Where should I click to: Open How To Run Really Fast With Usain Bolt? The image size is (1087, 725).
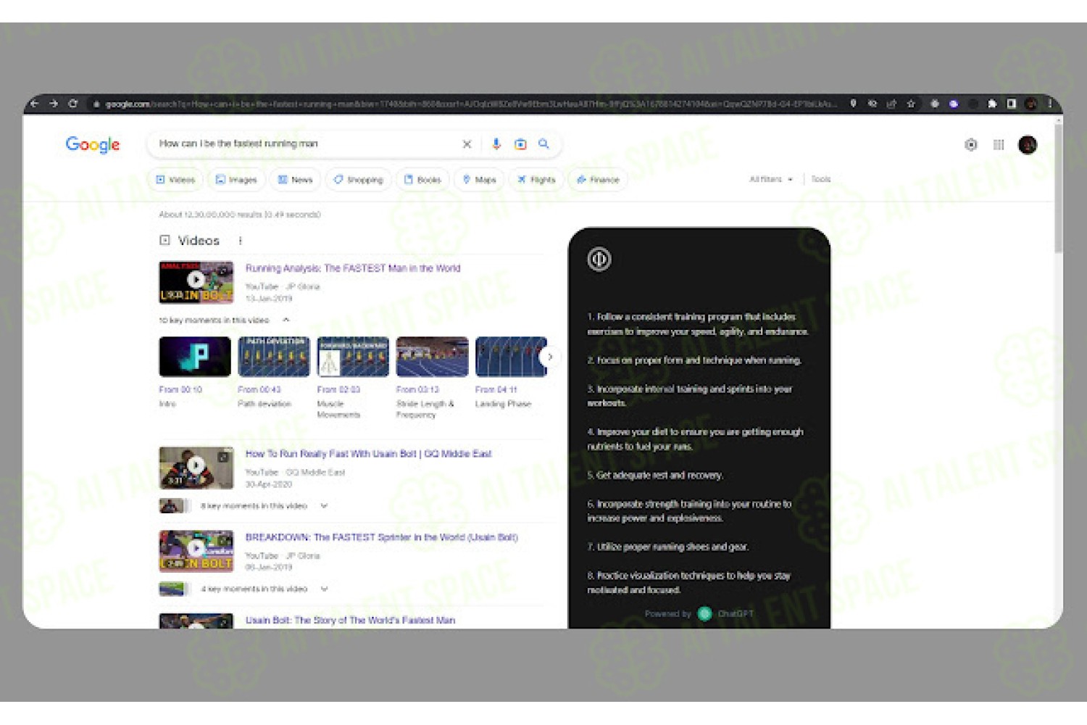(368, 454)
